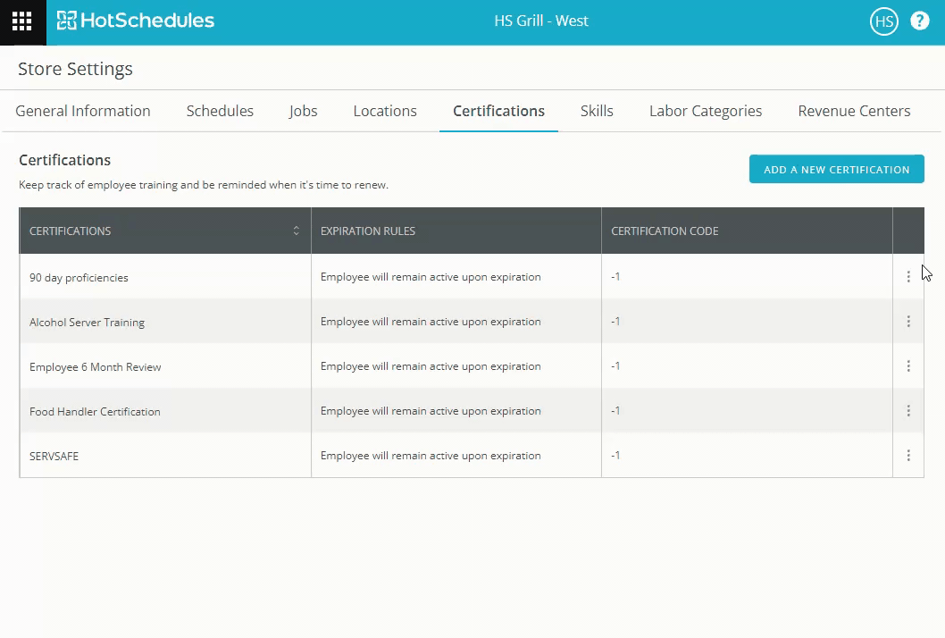Open the app launcher grid icon

tap(22, 21)
